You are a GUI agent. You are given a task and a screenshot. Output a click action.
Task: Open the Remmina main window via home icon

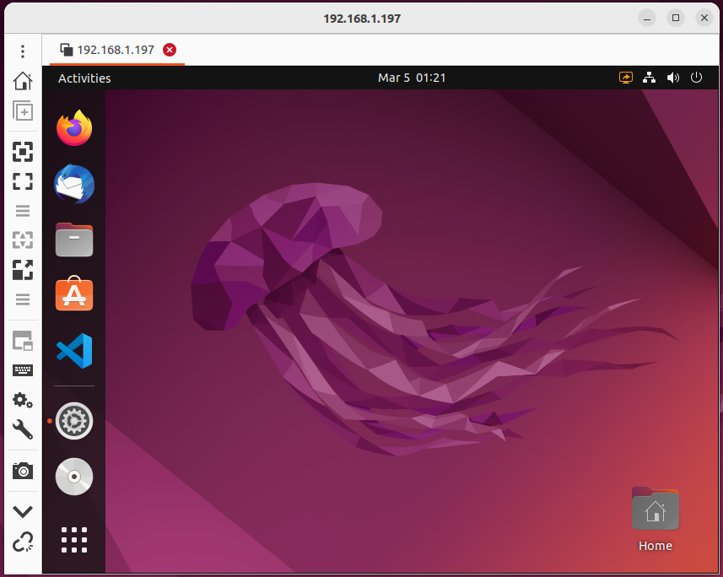pos(23,81)
